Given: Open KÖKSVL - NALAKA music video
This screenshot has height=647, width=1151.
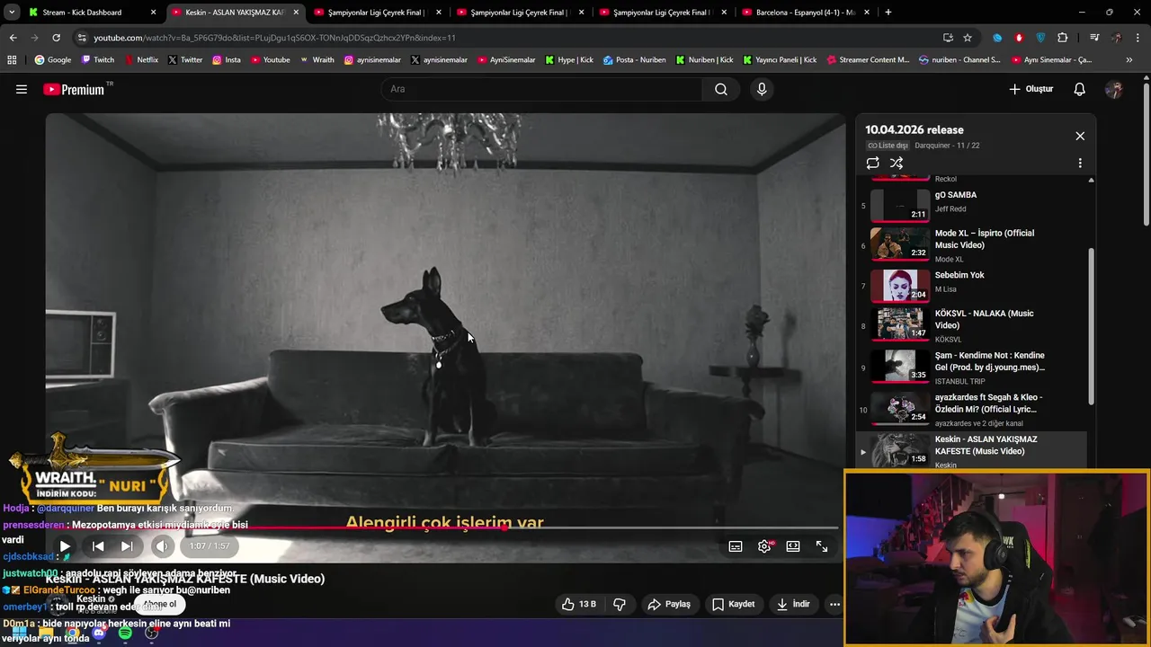Looking at the screenshot, I should [x=972, y=324].
